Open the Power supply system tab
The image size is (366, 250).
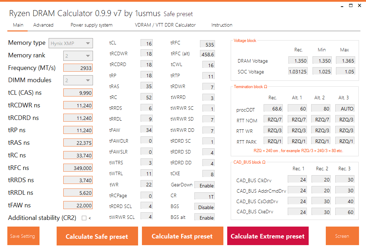point(92,25)
